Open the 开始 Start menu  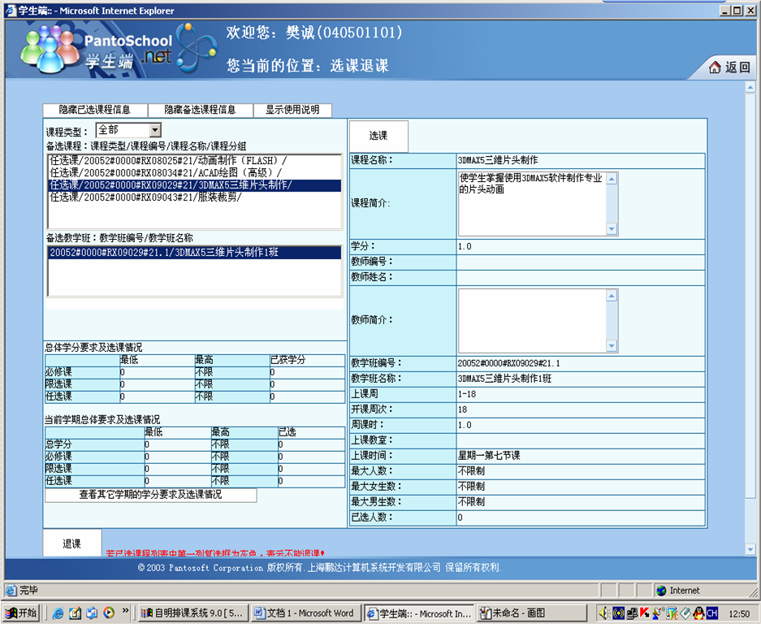click(22, 613)
